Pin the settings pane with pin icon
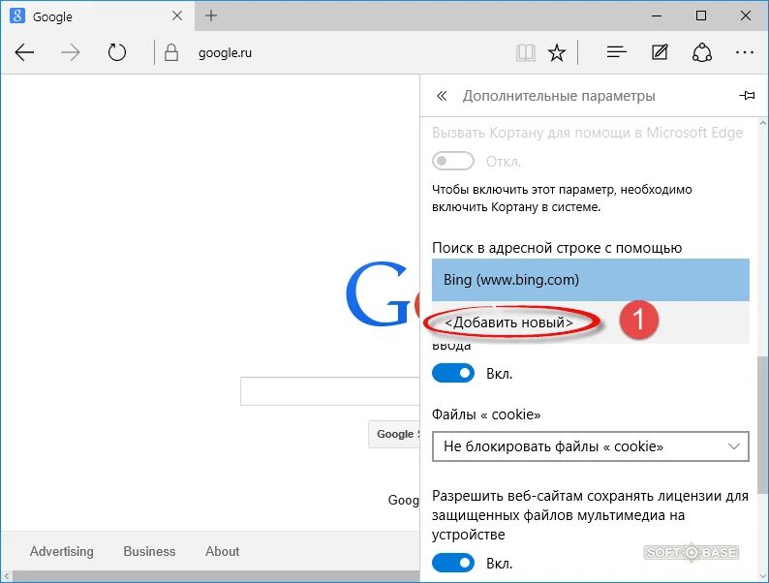Viewport: 769px width, 583px height. tap(747, 96)
